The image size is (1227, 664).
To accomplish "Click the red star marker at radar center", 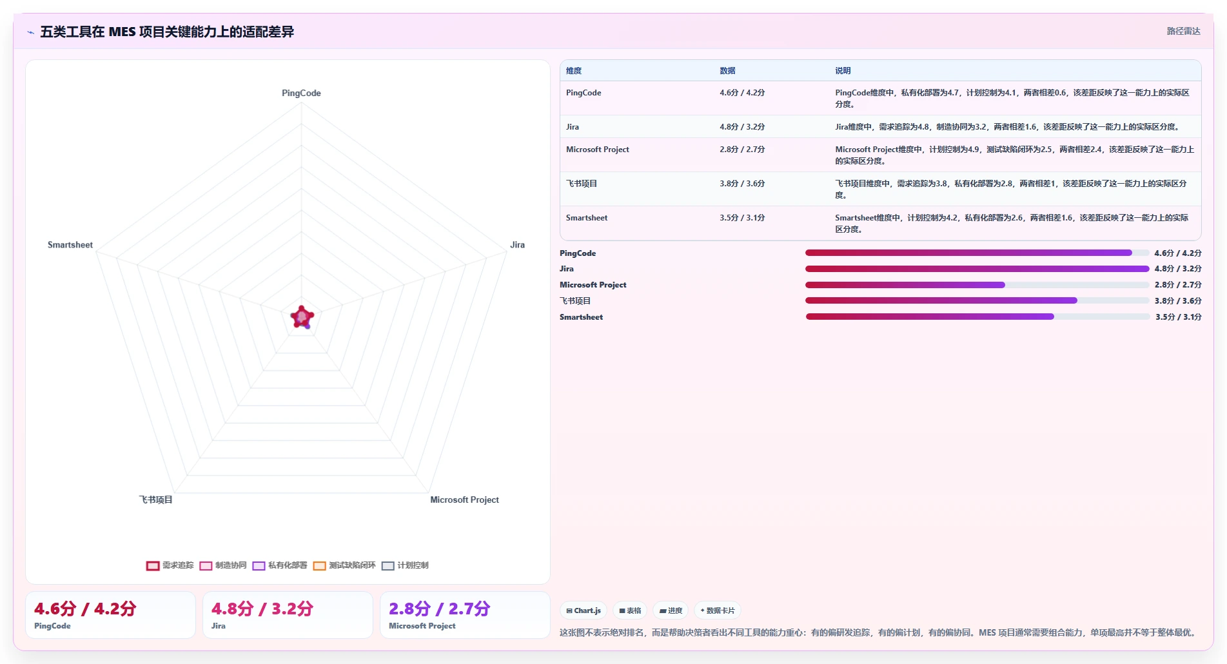I will pyautogui.click(x=302, y=317).
